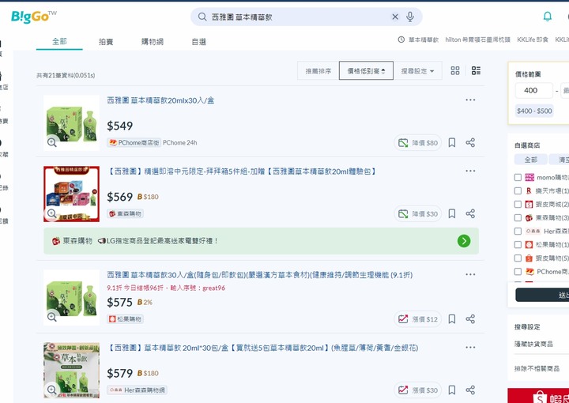Click the 漲價 $12 price tracker button
This screenshot has height=403, width=569.
pos(418,319)
